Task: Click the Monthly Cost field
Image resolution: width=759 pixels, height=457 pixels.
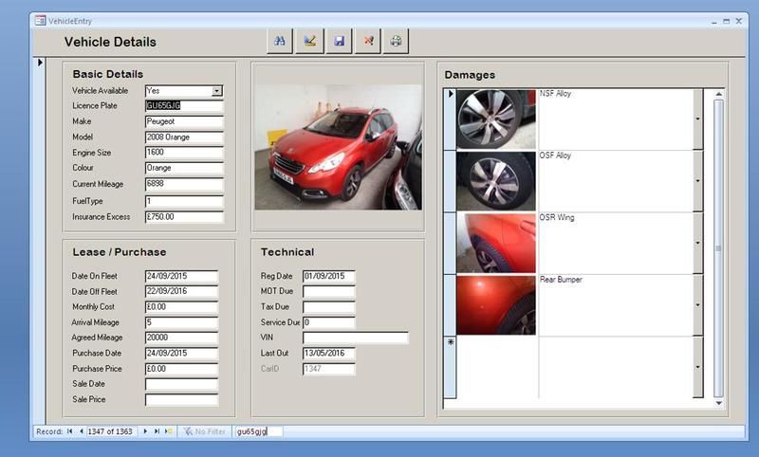Action: 181,307
